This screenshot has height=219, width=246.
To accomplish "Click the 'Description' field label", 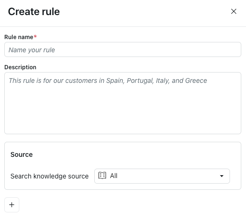I will tap(20, 67).
